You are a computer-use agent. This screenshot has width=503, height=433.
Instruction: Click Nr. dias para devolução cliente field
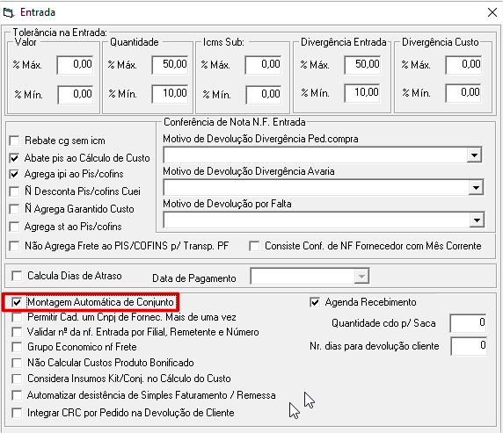click(x=469, y=346)
